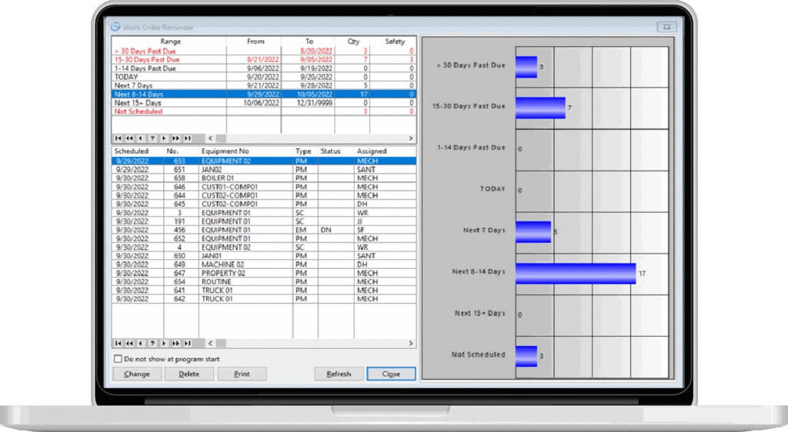The image size is (788, 432).
Task: Jump to last record in Range table navigator
Action: coord(188,138)
